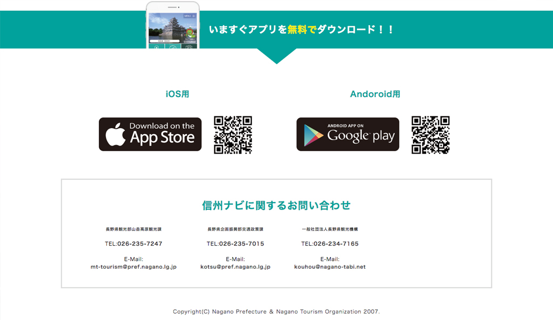
Task: Open the Android App on Google Play badge
Action: point(348,134)
